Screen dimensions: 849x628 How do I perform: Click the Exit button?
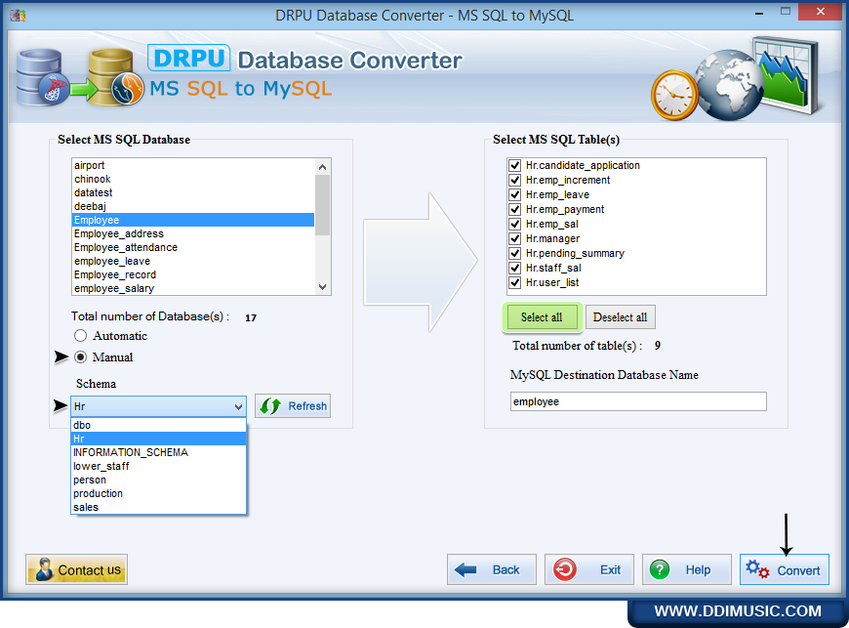(x=589, y=569)
